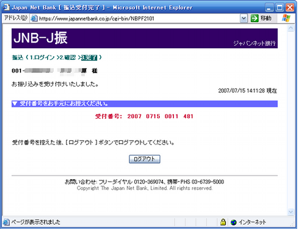Viewport: 299px width, 230px height.
Task: Click the scrollbar up arrow
Action: 291,28
